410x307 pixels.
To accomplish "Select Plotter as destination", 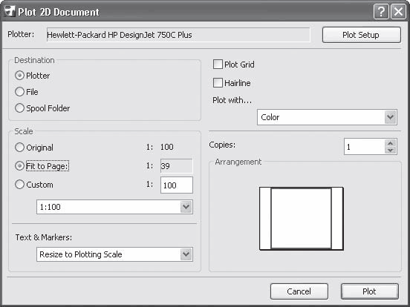I will click(x=19, y=76).
